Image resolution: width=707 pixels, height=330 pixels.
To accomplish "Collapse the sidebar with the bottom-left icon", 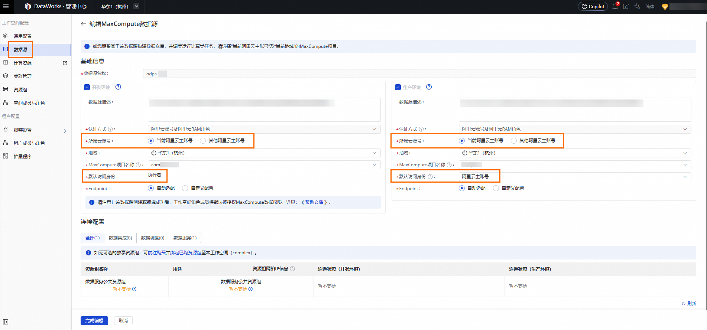I will 6,322.
